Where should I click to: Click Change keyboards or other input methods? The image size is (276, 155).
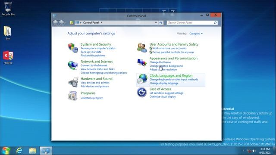click(x=174, y=79)
